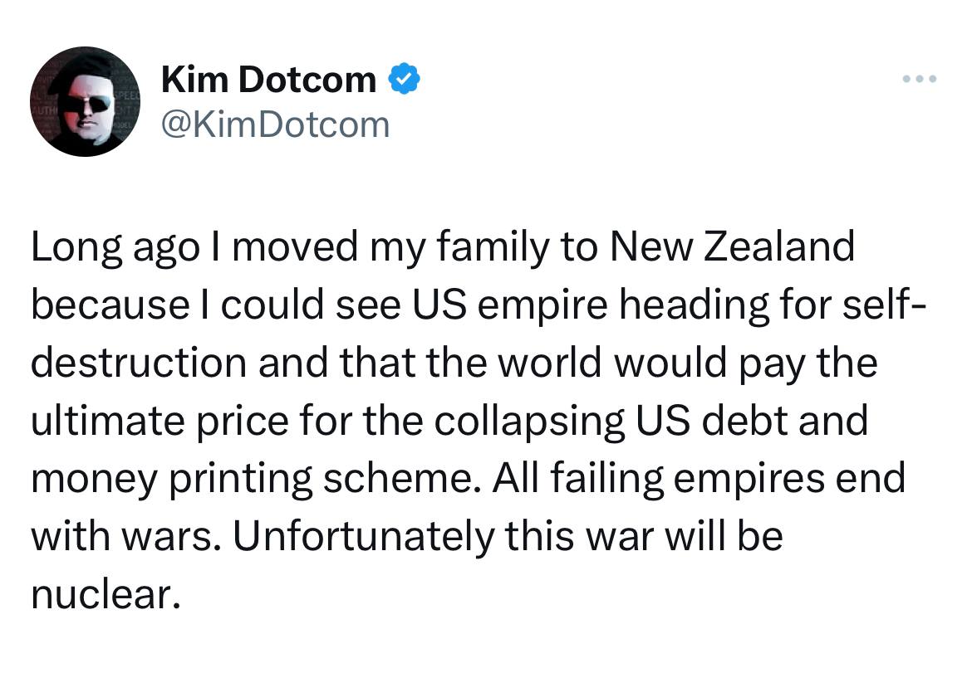Click the word "destruction" in the tweet
The height and width of the screenshot is (673, 972).
click(139, 363)
